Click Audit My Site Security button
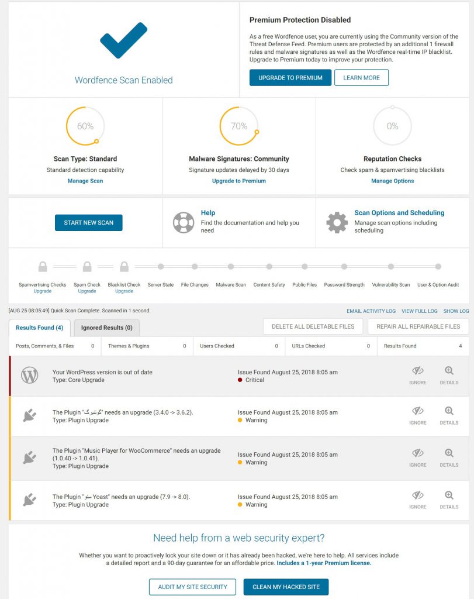Image resolution: width=474 pixels, height=599 pixels. tap(192, 587)
